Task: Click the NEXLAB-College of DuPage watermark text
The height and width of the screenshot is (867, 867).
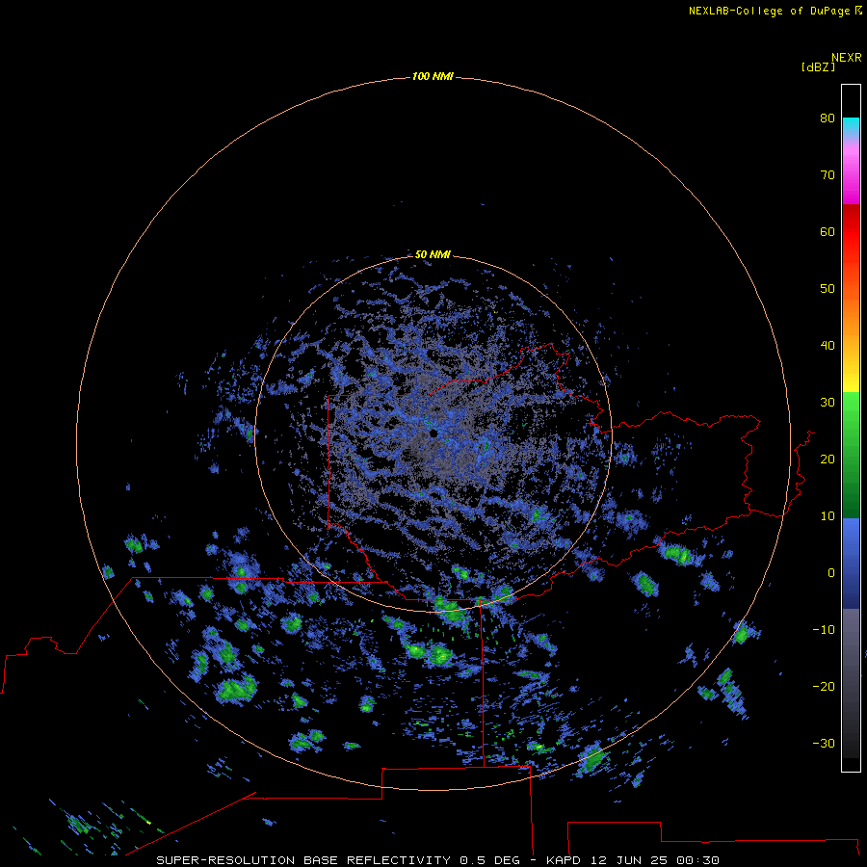Action: [769, 11]
